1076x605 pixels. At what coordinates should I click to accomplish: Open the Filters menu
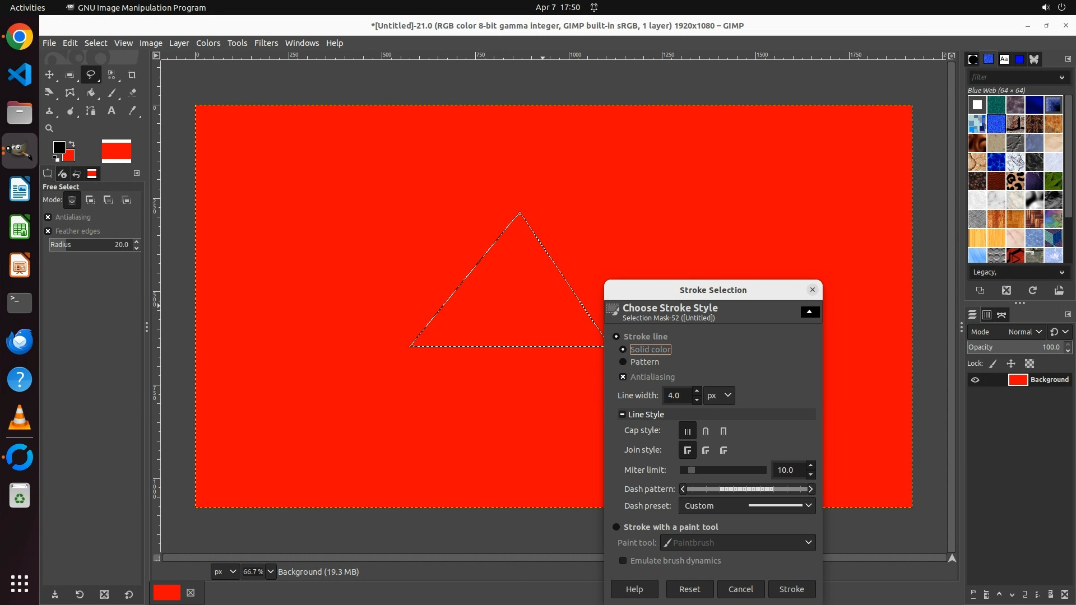[266, 43]
